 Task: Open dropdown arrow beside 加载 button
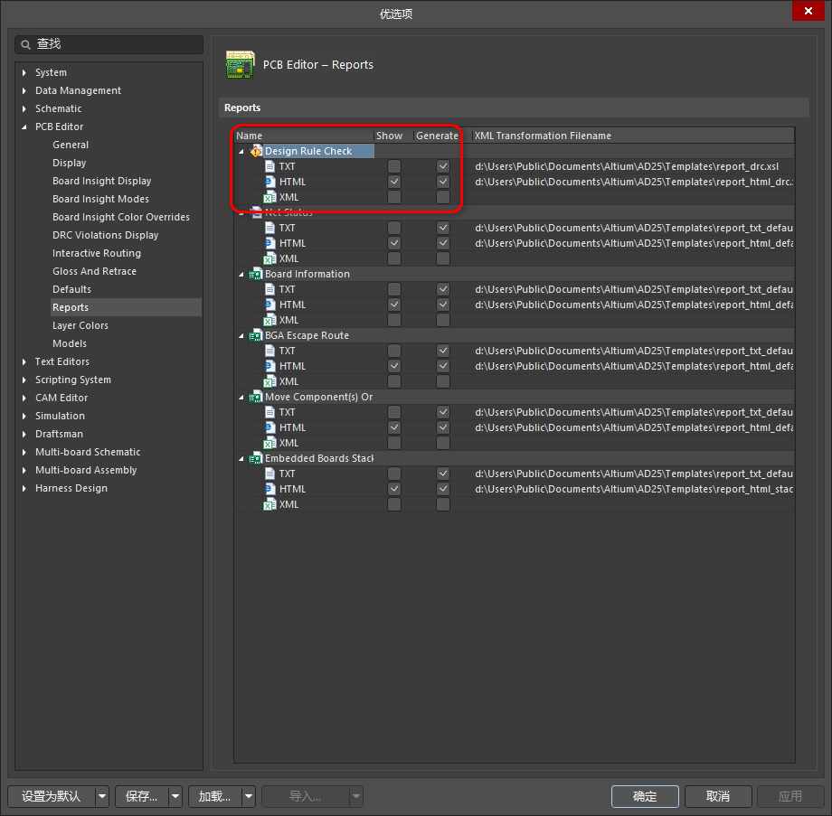tap(249, 796)
